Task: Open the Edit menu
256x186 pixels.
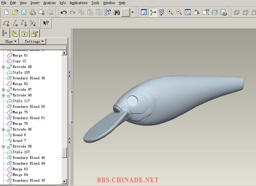Action: coord(13,3)
